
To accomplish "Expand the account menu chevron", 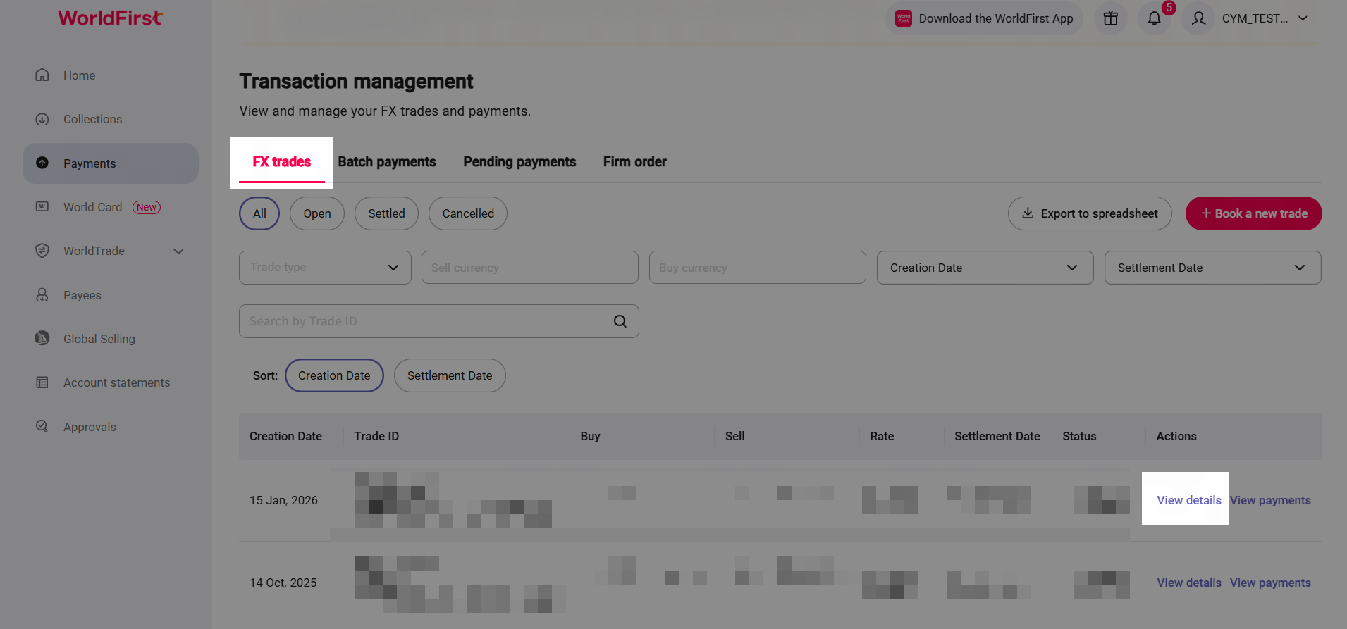I will 1303,18.
